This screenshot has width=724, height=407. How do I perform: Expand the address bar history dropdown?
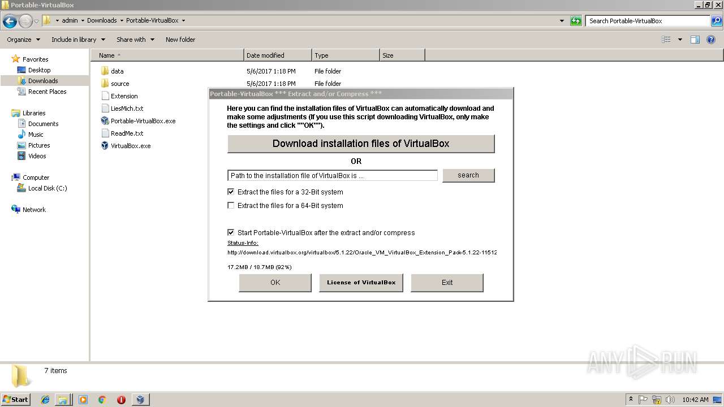tap(562, 21)
